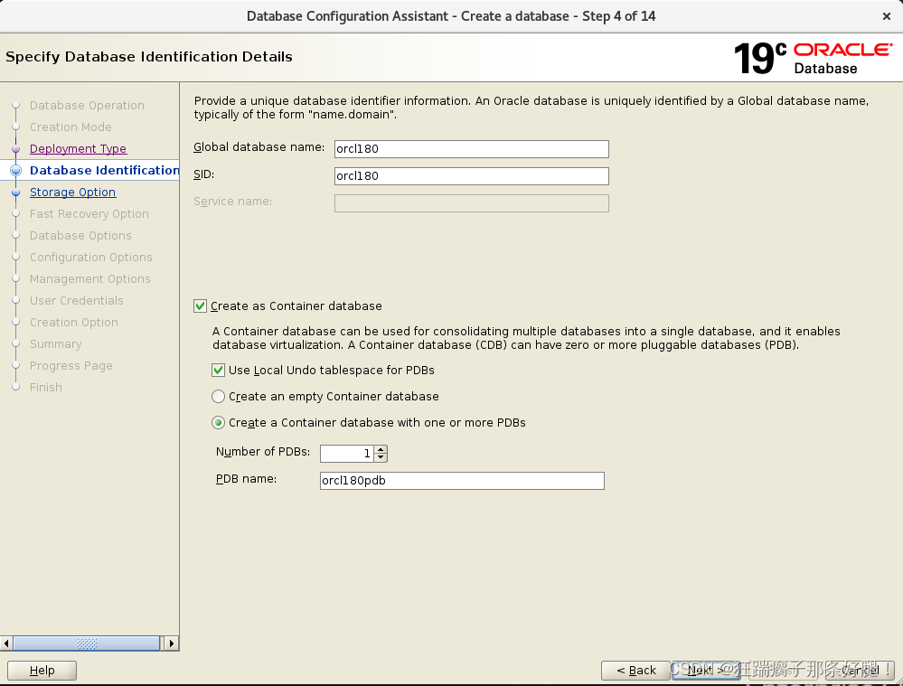Click the Management Options step label

[90, 278]
